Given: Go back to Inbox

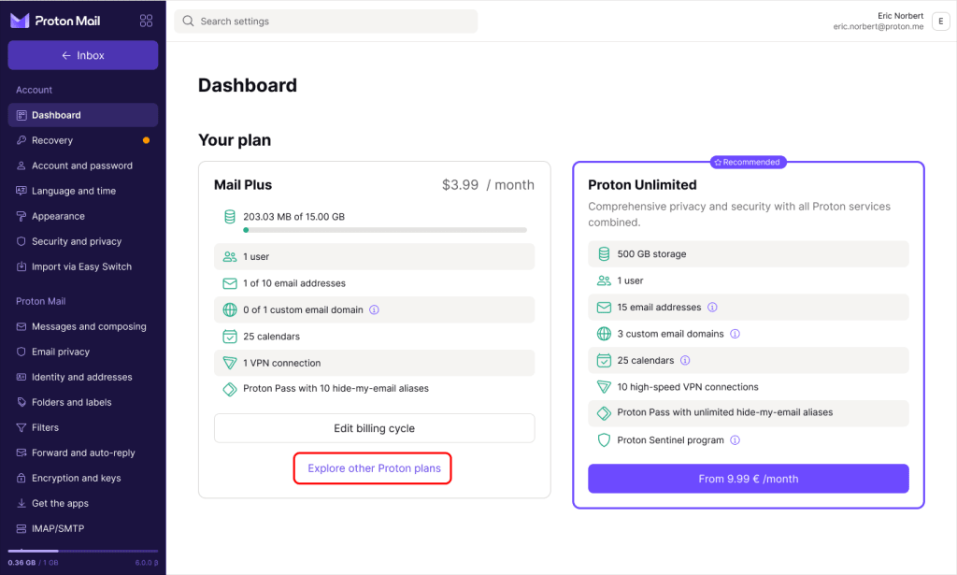Looking at the screenshot, I should click(x=83, y=55).
